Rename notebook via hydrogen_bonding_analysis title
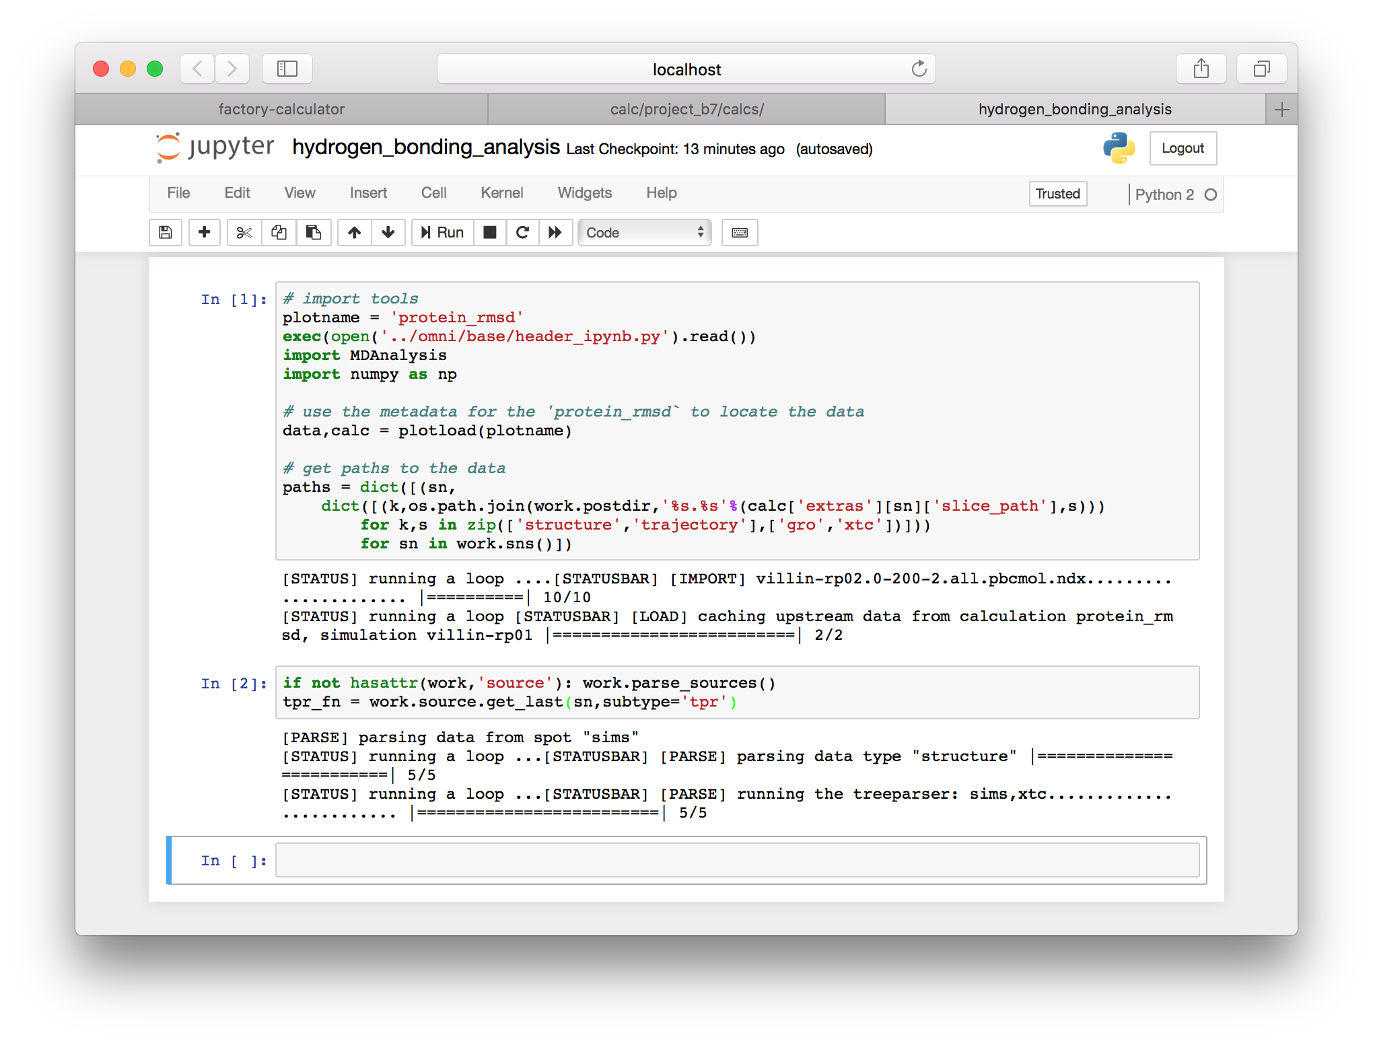This screenshot has height=1043, width=1373. [426, 147]
